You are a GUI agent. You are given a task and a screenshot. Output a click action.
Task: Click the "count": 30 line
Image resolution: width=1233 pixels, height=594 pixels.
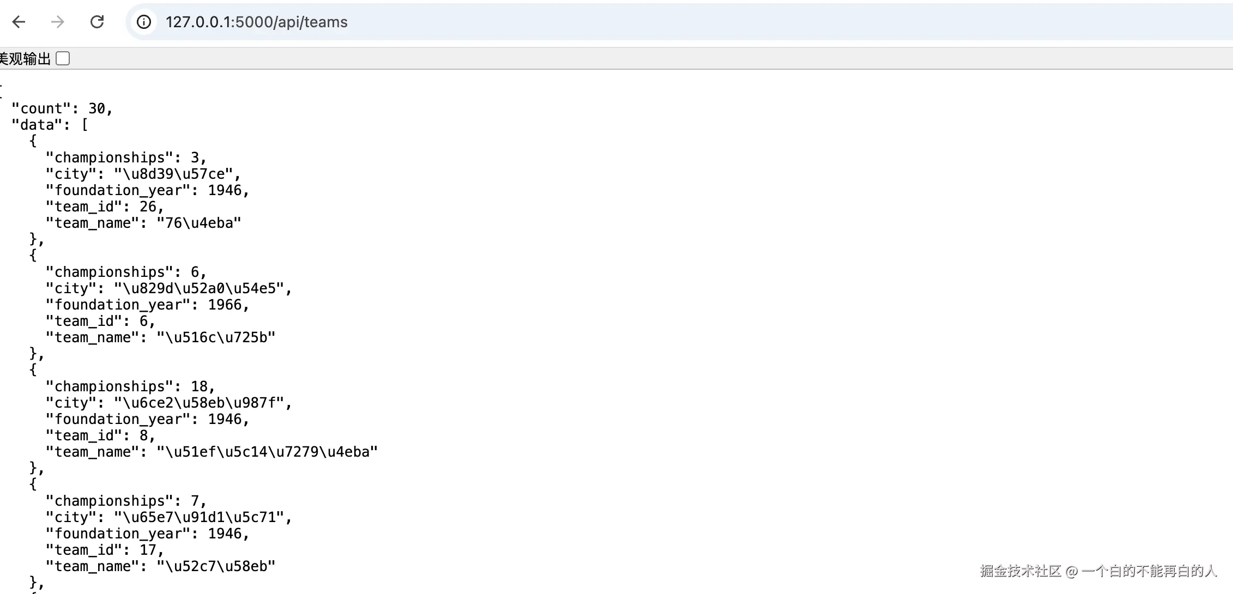pos(62,108)
